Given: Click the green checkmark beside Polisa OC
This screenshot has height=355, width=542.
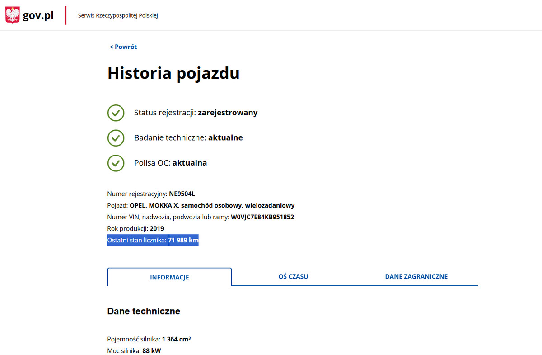Looking at the screenshot, I should 116,163.
